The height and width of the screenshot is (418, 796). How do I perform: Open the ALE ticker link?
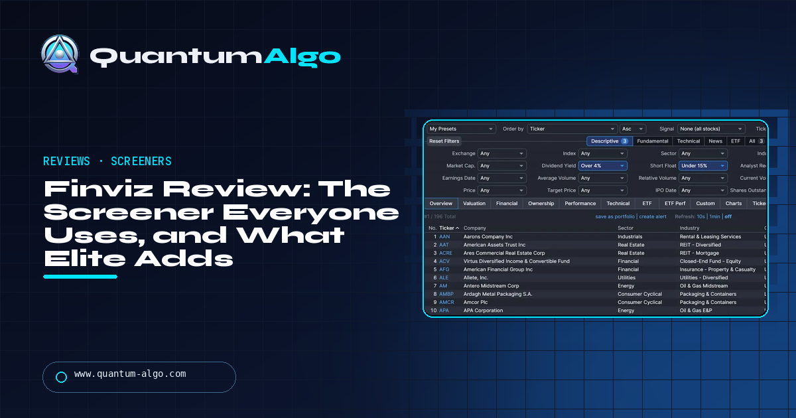pyautogui.click(x=444, y=277)
